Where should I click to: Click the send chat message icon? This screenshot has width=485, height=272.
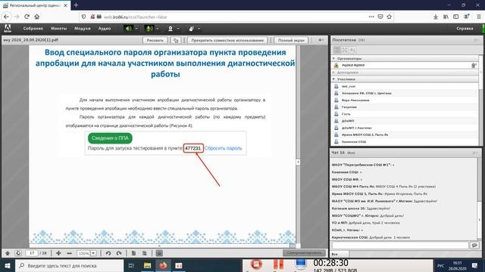[474, 245]
